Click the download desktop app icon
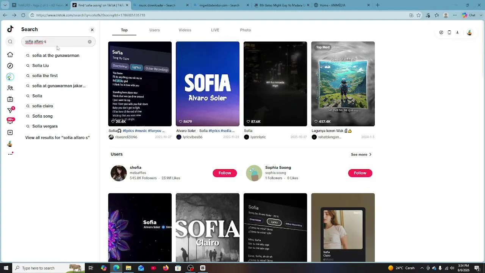Image resolution: width=485 pixels, height=273 pixels. (457, 33)
